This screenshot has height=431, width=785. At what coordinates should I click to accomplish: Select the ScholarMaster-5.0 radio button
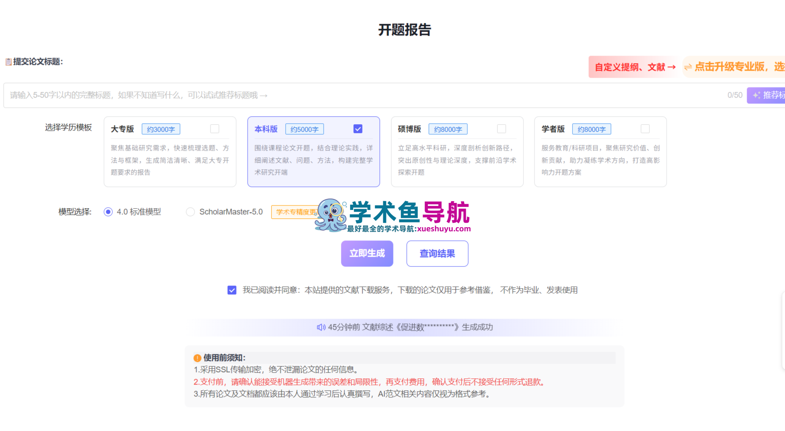[190, 212]
